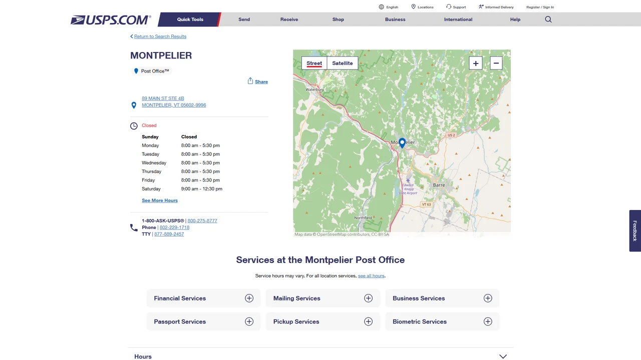Zoom in on the map
Image resolution: width=641 pixels, height=360 pixels.
(476, 63)
